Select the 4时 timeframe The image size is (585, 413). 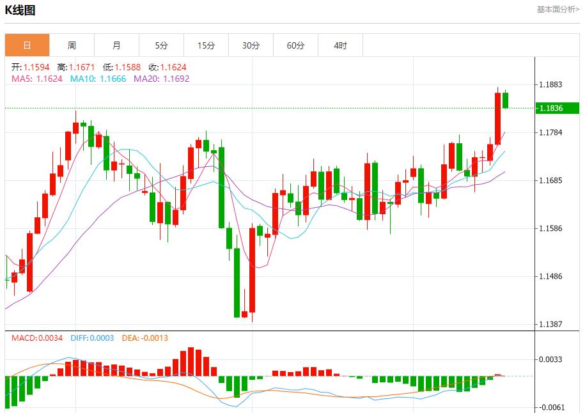341,45
